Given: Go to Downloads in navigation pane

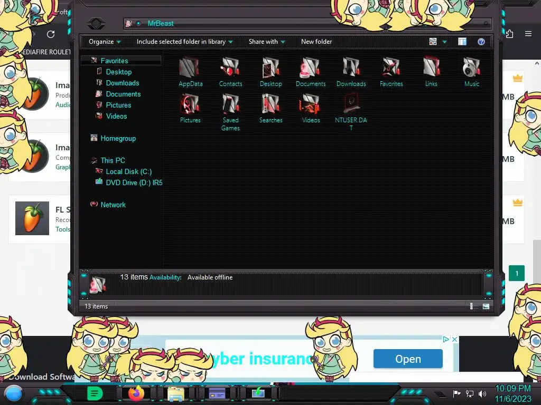Looking at the screenshot, I should [123, 83].
